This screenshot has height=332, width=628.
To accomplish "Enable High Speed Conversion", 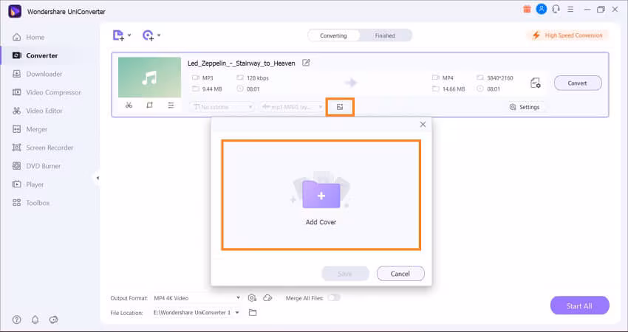I will click(567, 35).
